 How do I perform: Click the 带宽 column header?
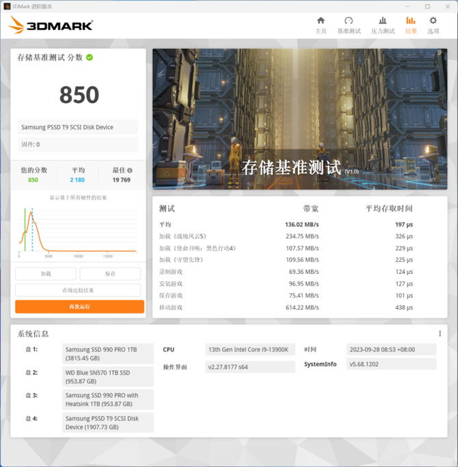[x=311, y=208]
